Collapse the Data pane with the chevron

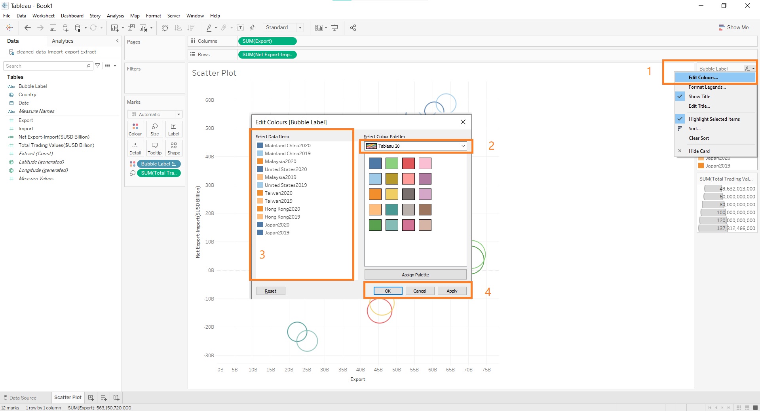pos(117,41)
